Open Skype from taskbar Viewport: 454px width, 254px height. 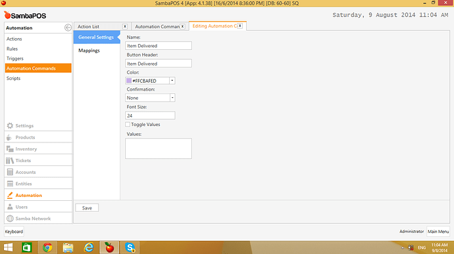tap(130, 247)
